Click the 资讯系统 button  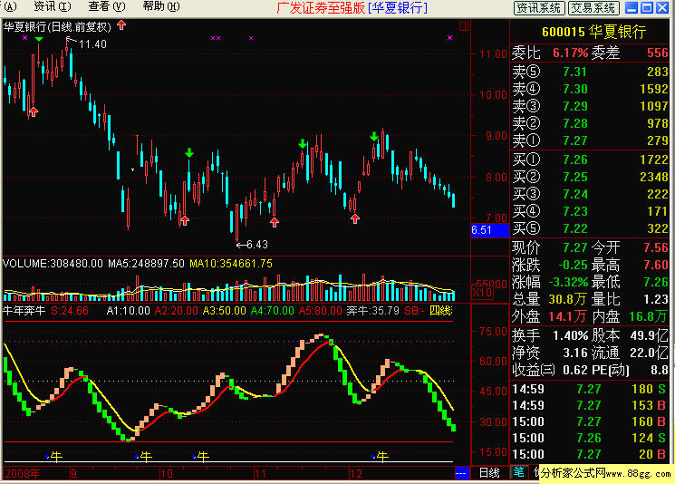[538, 8]
